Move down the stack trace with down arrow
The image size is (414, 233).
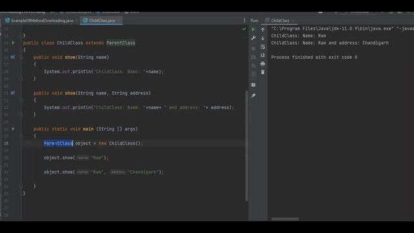pyautogui.click(x=263, y=38)
